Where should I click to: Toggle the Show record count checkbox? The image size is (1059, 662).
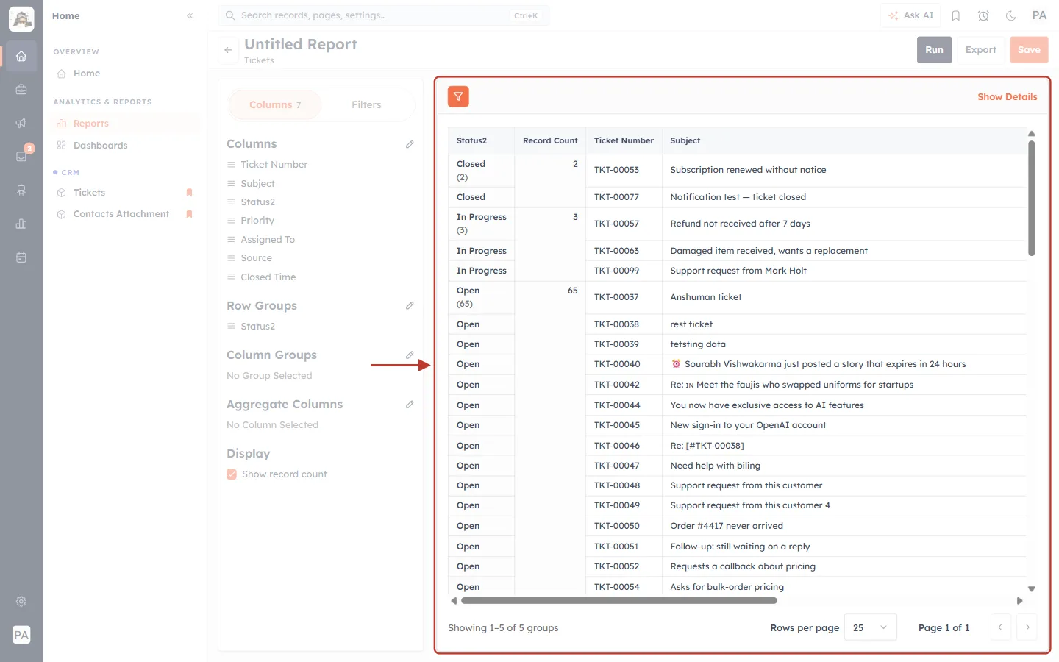tap(232, 474)
